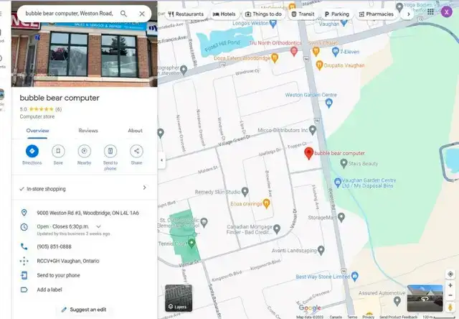
Task: Collapse the side panel arrow
Action: pyautogui.click(x=161, y=159)
